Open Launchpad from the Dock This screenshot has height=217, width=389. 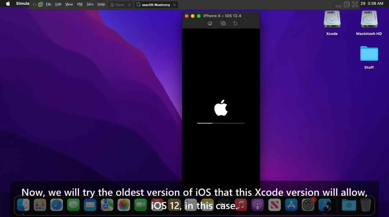pos(40,205)
